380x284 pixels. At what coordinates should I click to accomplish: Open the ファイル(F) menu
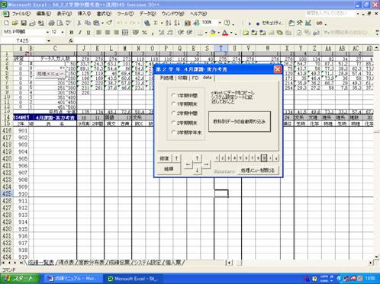[21, 14]
